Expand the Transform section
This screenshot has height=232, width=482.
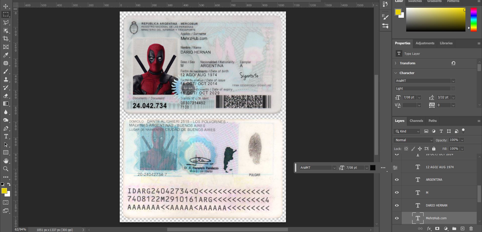click(x=396, y=63)
